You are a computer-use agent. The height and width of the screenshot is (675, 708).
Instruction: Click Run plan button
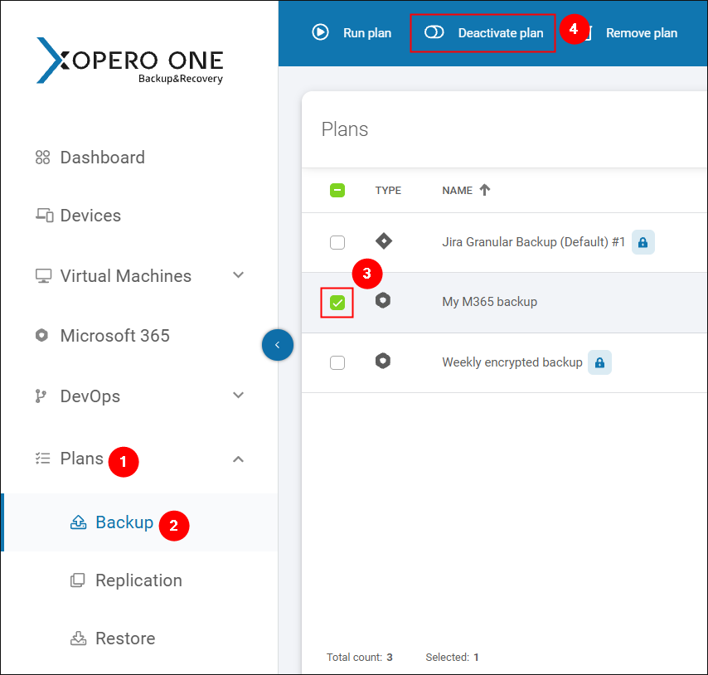[352, 33]
